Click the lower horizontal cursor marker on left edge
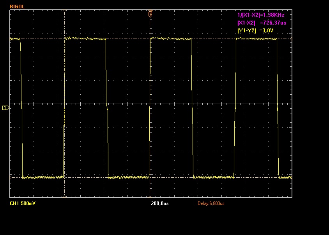This screenshot has height=235, width=329. [x=11, y=177]
